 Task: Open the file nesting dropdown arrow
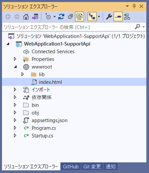[99, 17]
